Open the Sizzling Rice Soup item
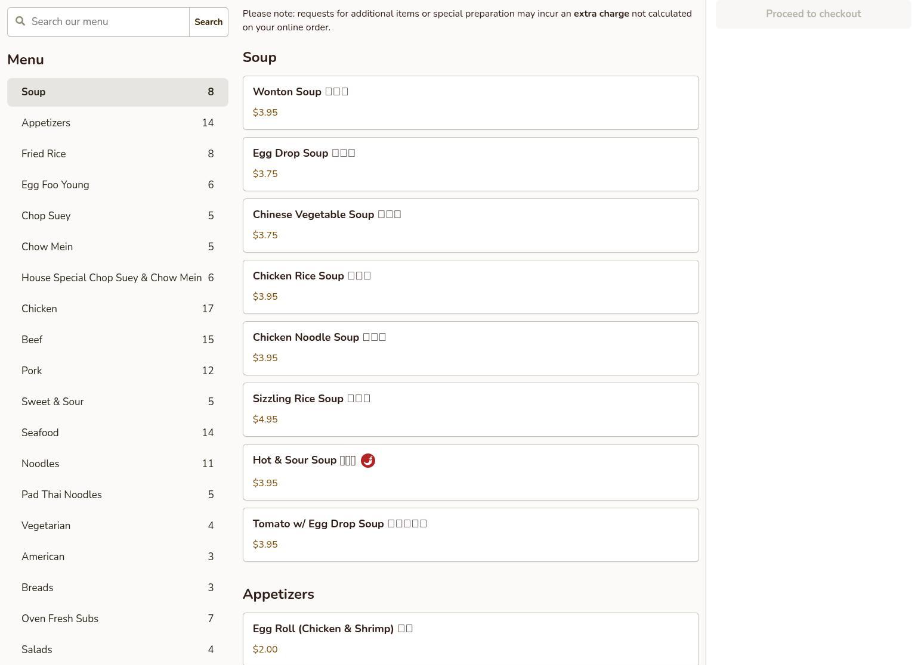The width and height of the screenshot is (921, 665). tap(471, 409)
